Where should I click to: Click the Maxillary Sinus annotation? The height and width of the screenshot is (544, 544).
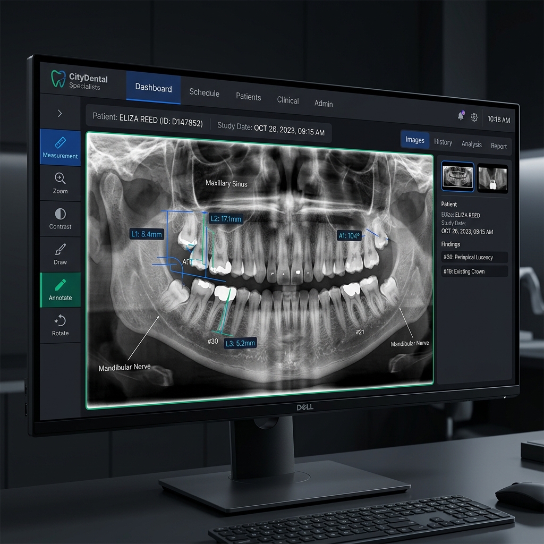(x=226, y=183)
